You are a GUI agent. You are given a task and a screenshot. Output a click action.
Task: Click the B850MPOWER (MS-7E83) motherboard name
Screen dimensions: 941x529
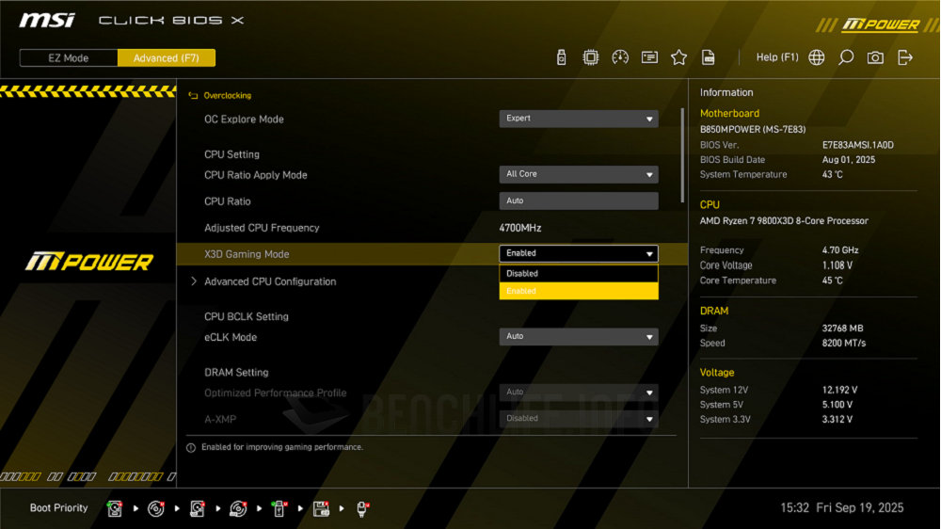[x=753, y=130]
